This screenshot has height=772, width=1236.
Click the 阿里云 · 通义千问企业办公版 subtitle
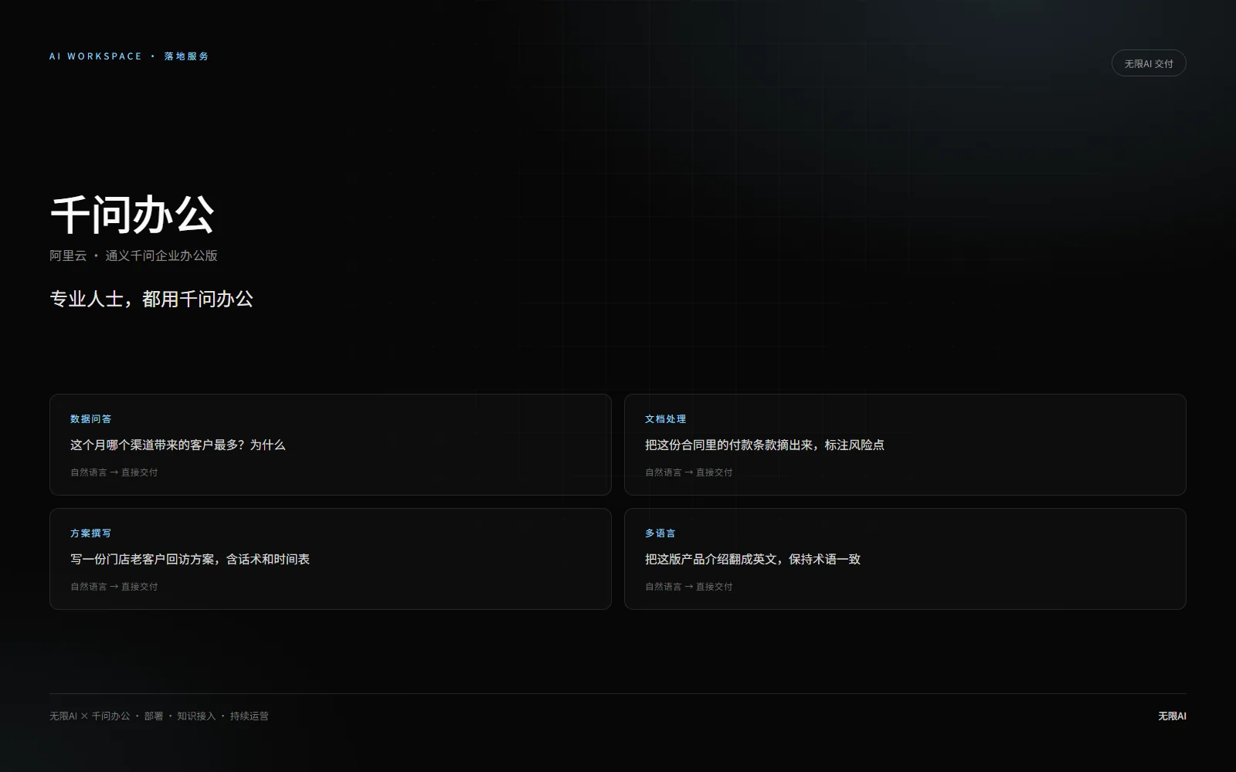tap(134, 256)
